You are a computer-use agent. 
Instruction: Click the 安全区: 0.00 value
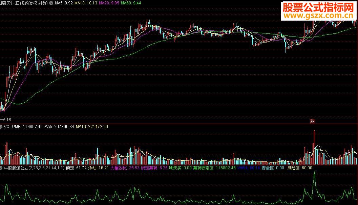(x=273, y=168)
